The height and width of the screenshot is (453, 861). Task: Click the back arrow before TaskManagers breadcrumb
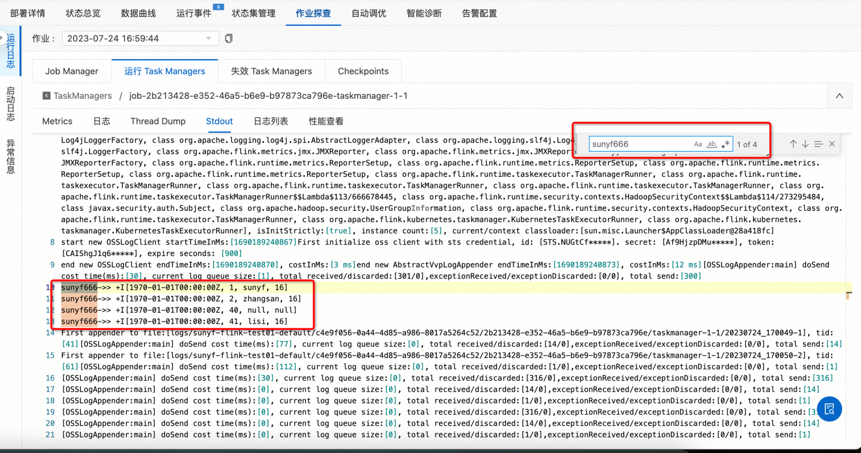coord(46,95)
